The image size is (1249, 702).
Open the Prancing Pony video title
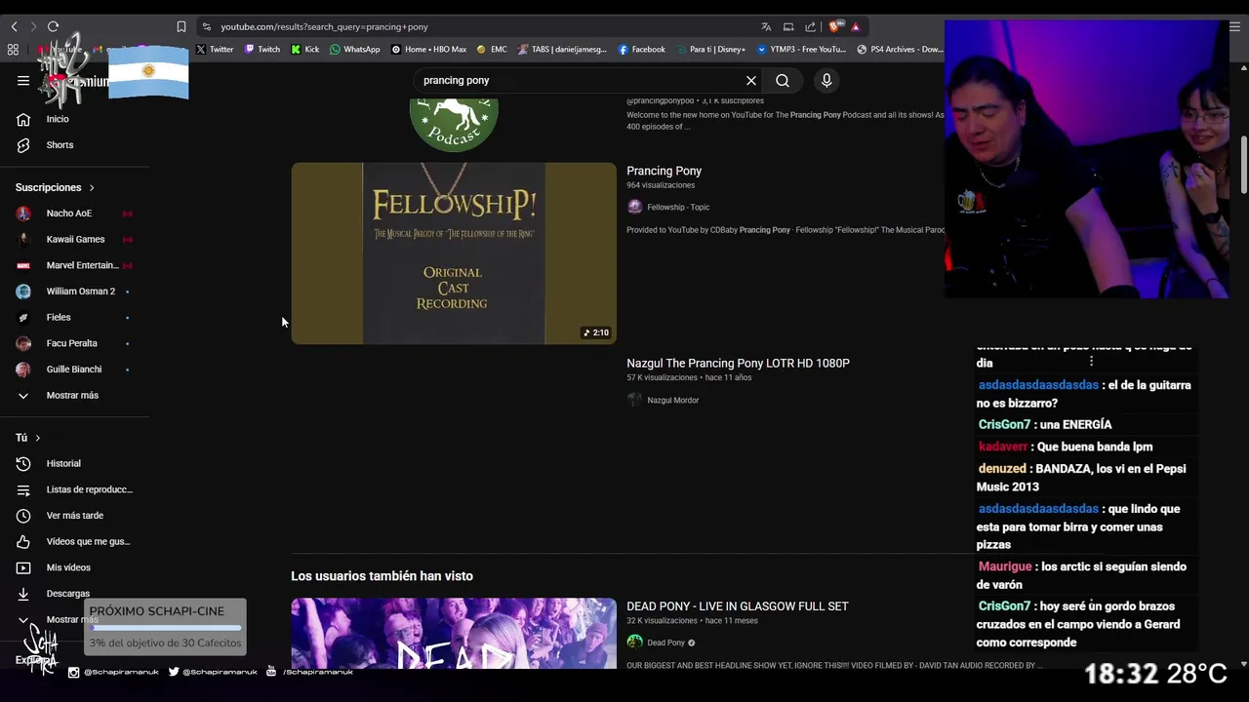664,171
